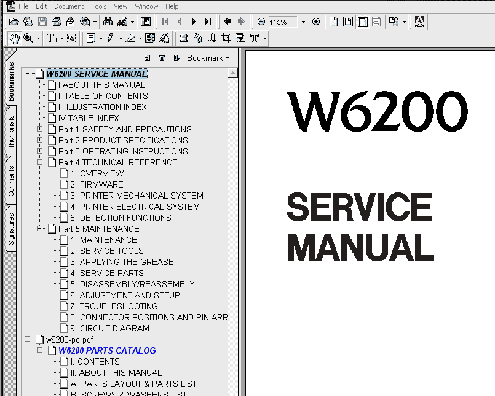Open the Bookmark palette menu

pyautogui.click(x=208, y=58)
